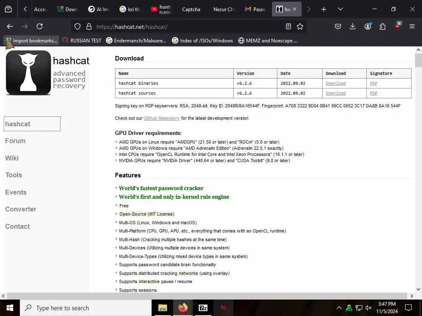Open Index of /ISOs/Windows bookmark
Screen dimensions: 422x316
coord(202,41)
